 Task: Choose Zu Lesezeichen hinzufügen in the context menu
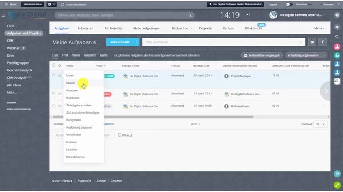click(x=83, y=113)
